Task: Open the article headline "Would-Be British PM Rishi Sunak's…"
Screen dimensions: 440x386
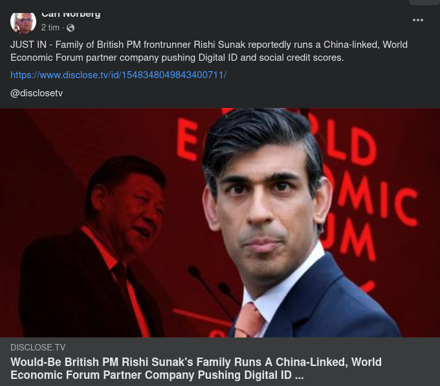Action: [196, 369]
